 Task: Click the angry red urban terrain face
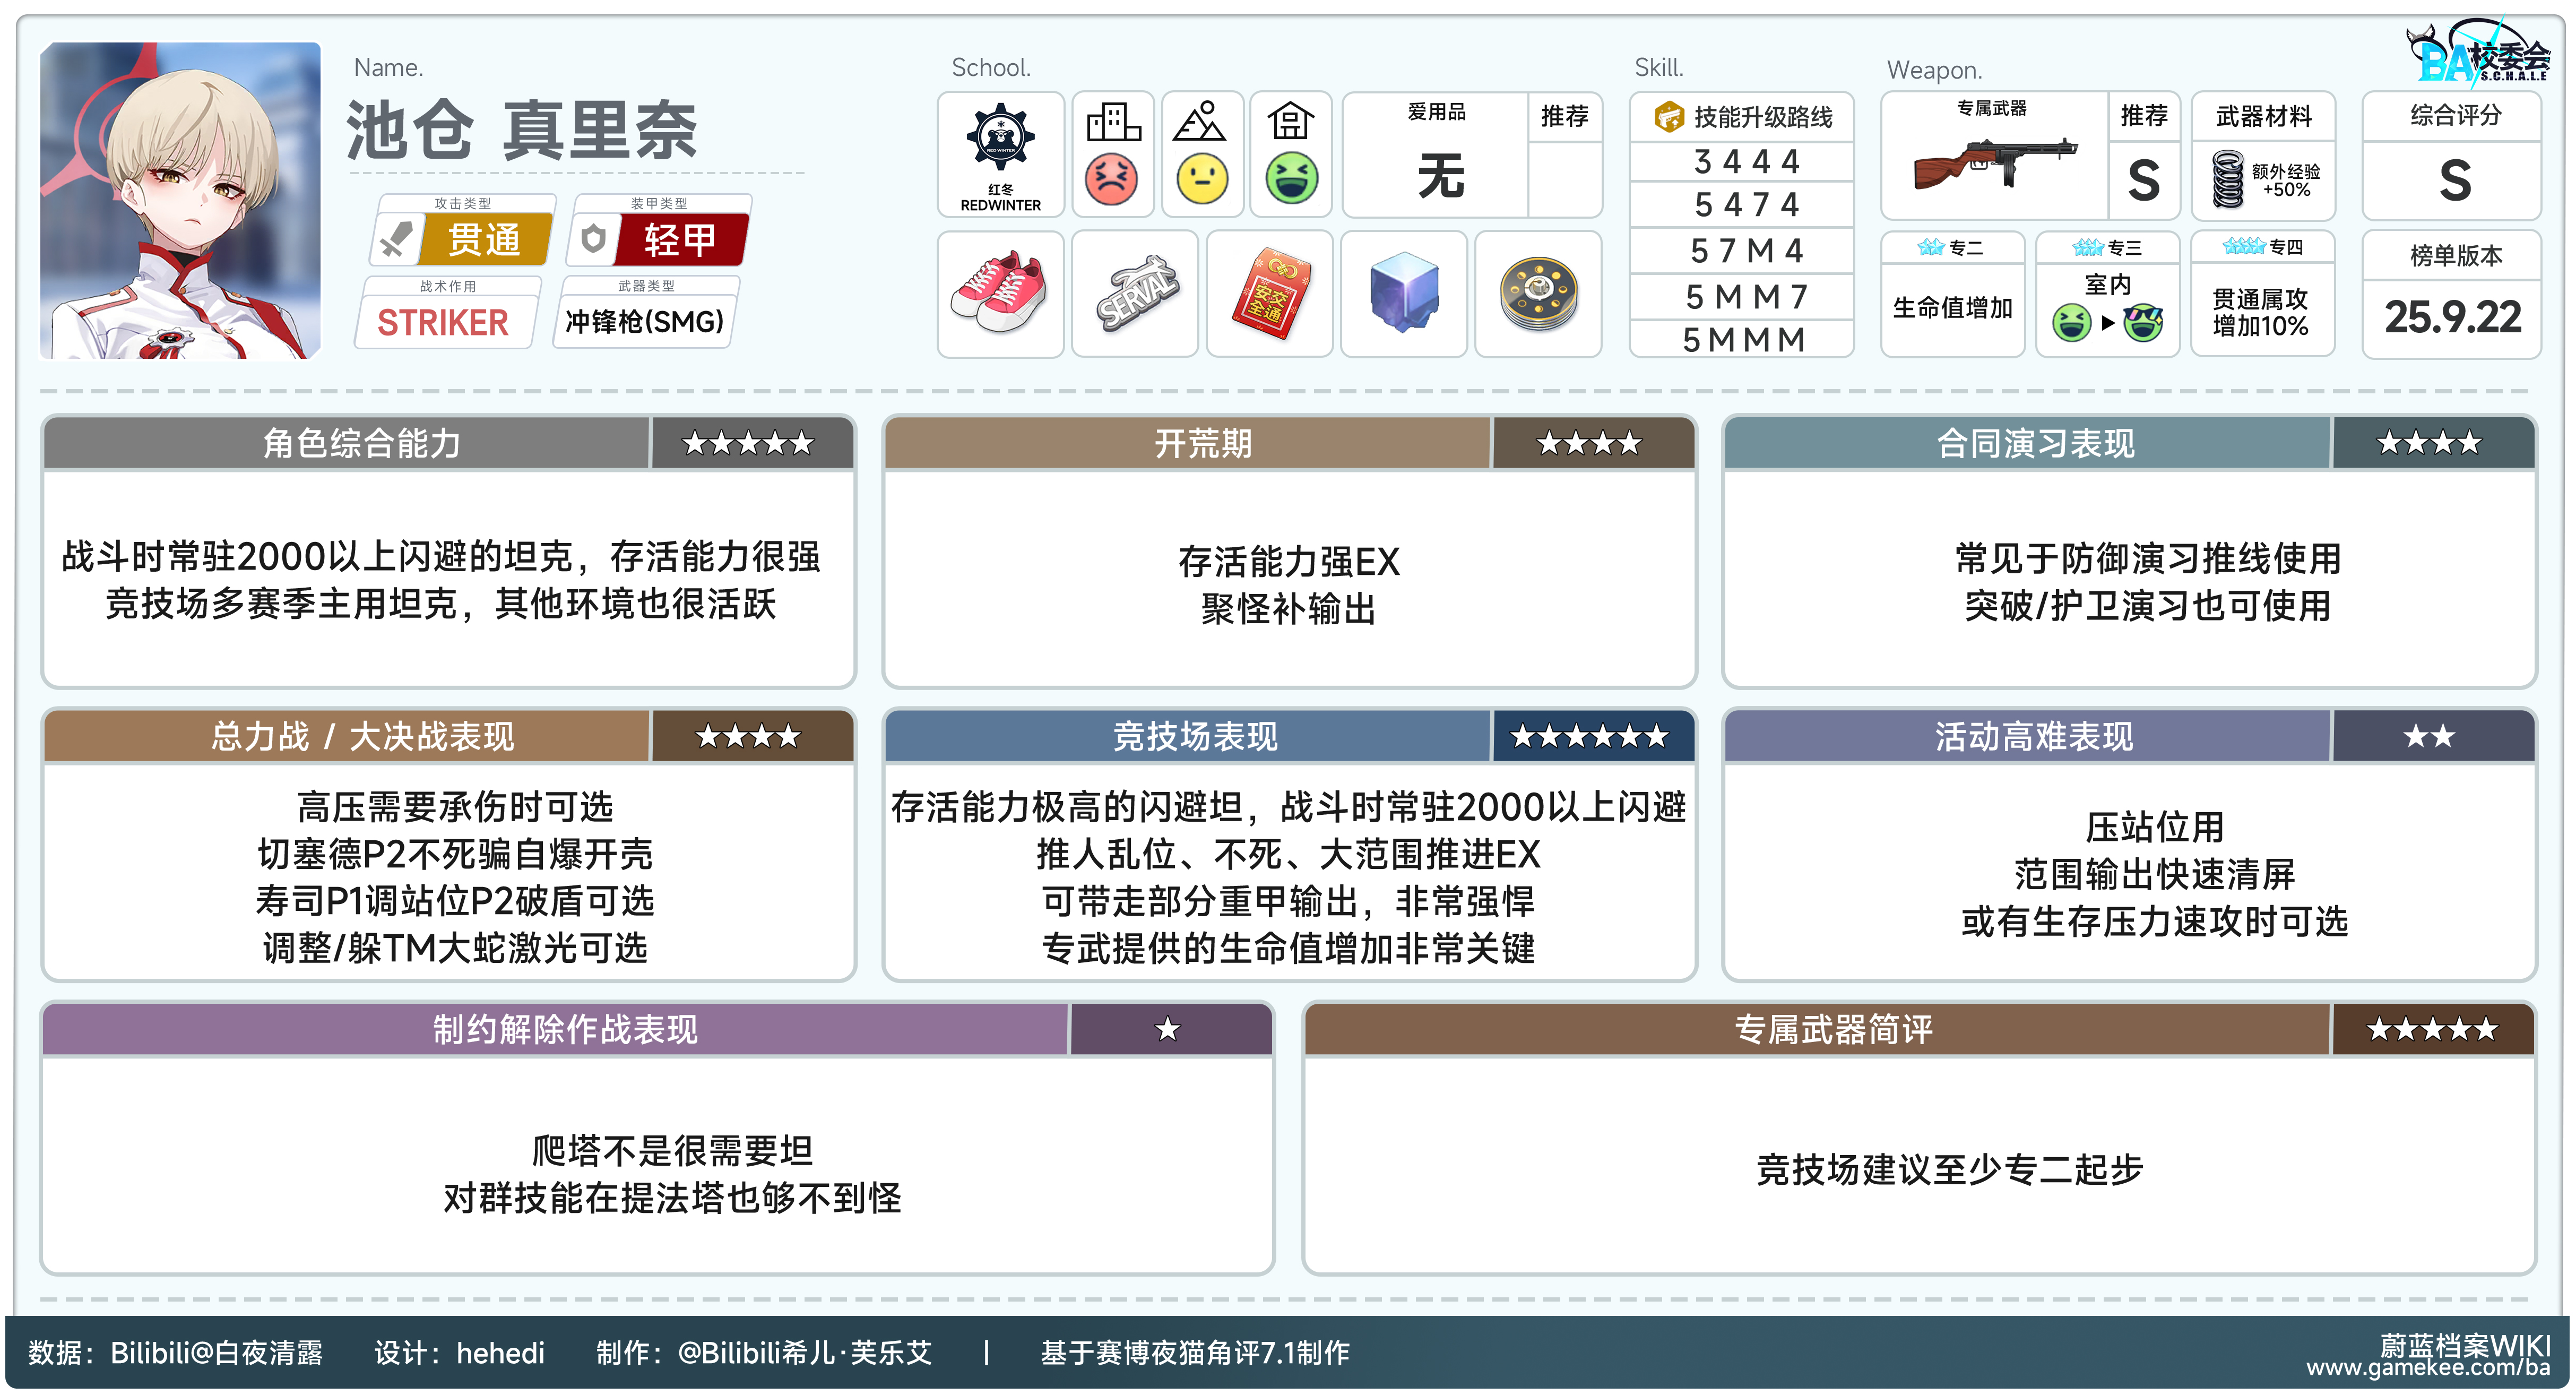point(1111,179)
